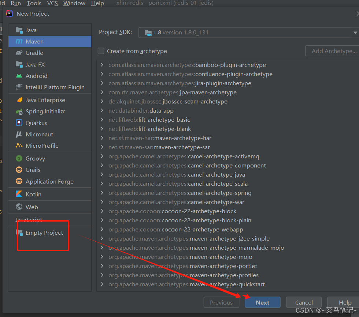Expand jira-plugin-archetype node
This screenshot has width=359, height=317.
tap(102, 83)
